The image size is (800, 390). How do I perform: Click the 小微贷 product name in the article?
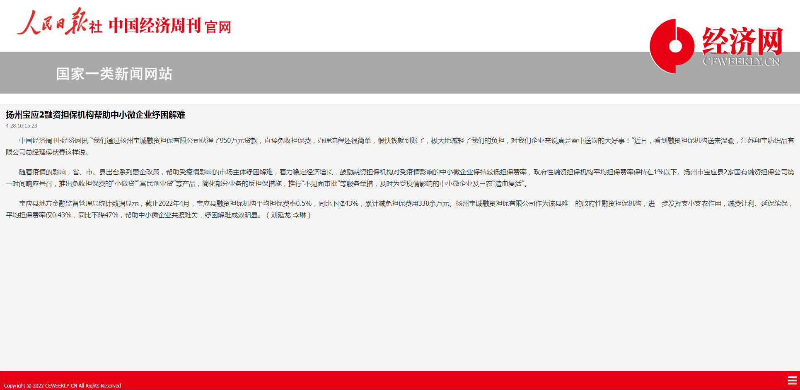(125, 183)
